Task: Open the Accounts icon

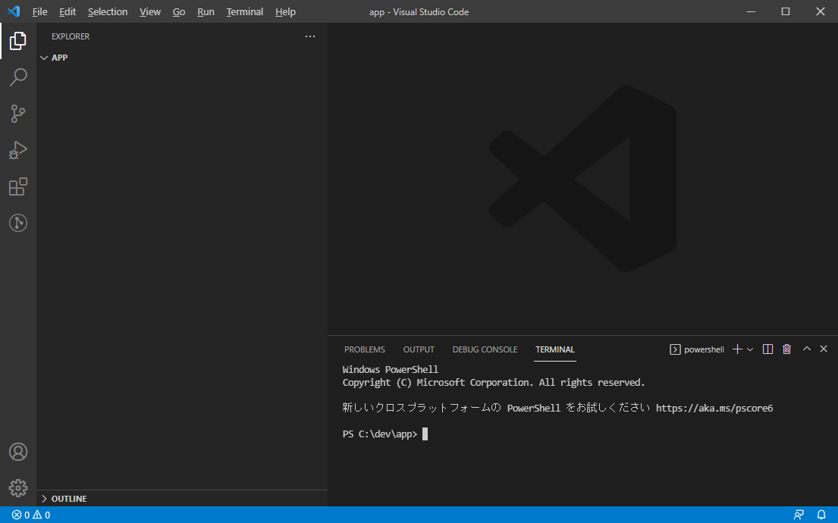Action: [17, 452]
